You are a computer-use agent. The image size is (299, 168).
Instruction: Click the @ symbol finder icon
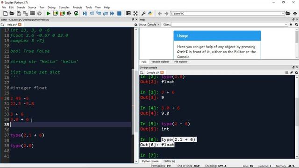(39, 14)
